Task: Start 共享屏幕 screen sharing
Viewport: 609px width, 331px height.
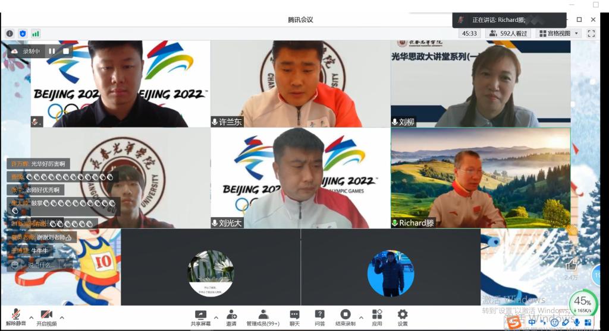Action: coord(200,317)
